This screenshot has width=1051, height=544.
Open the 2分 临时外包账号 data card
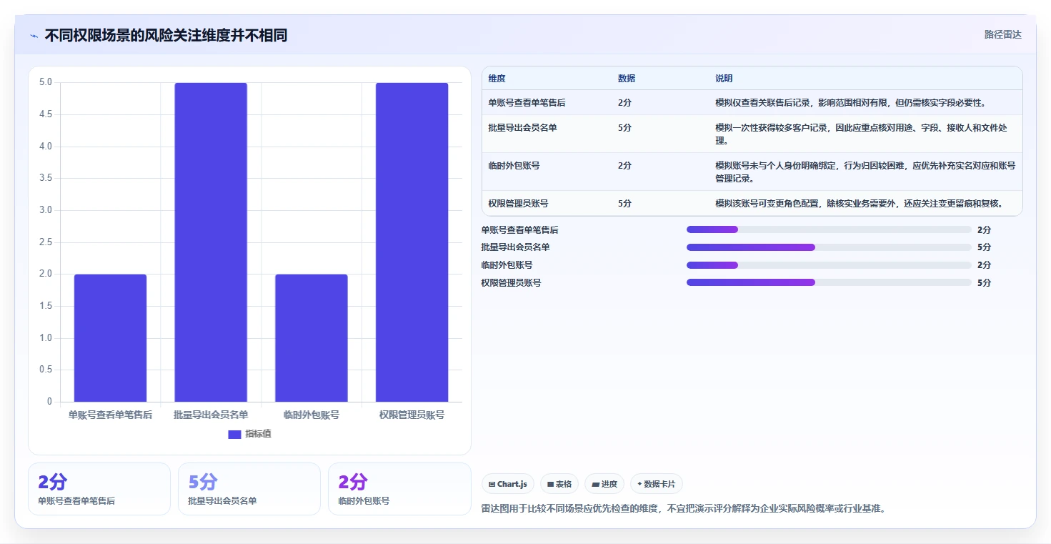(399, 489)
